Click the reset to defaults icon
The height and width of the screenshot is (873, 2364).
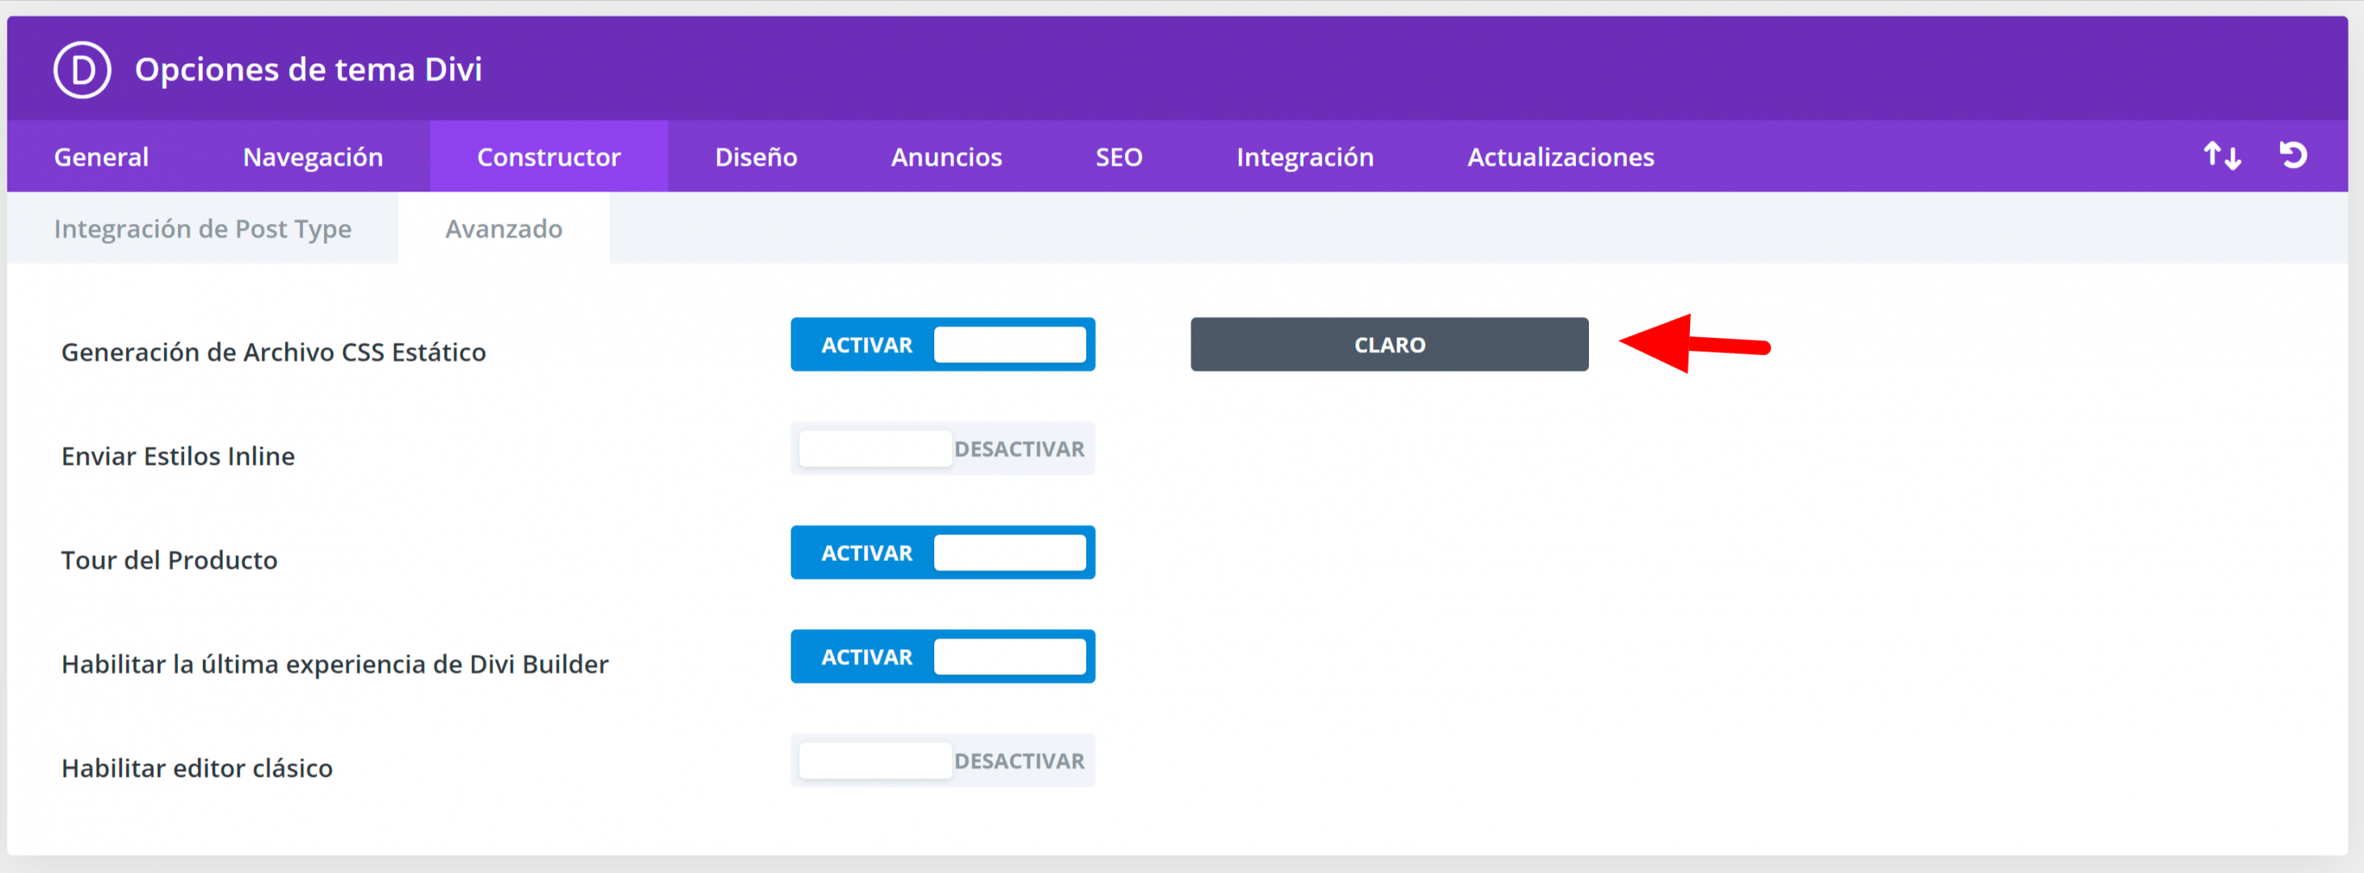pyautogui.click(x=2294, y=155)
